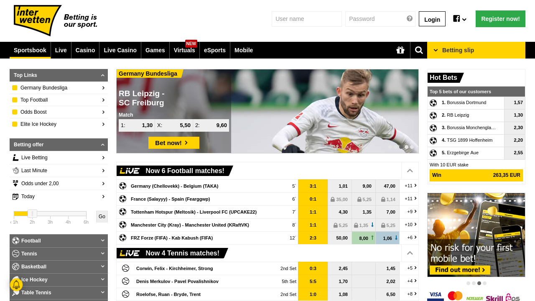The image size is (535, 301).
Task: Click the Register now! button
Action: [x=500, y=19]
